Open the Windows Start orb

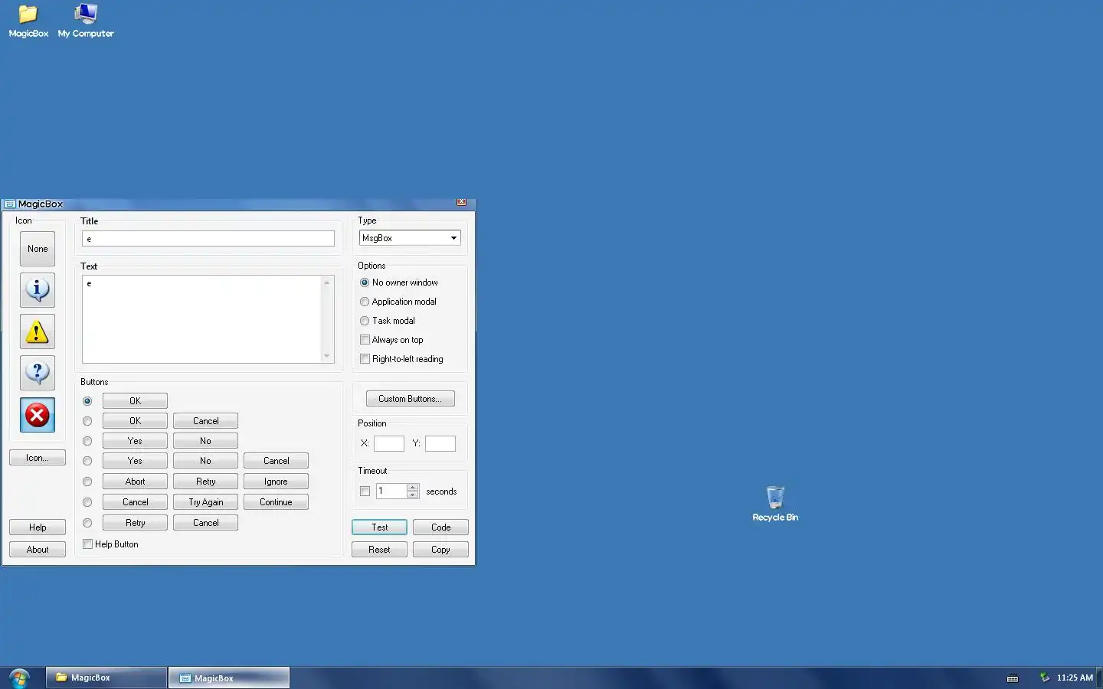[x=19, y=678]
